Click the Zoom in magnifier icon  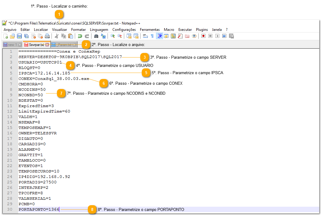pos(113,36)
